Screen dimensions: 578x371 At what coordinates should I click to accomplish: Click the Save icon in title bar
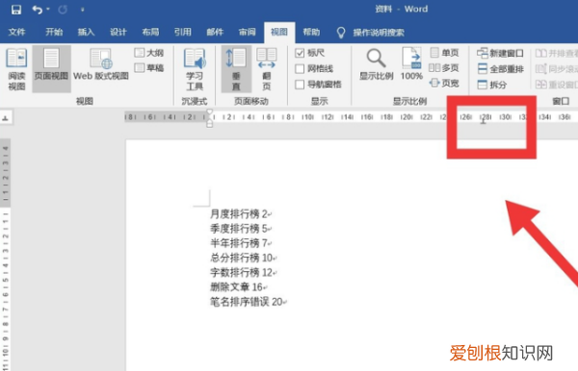click(16, 10)
